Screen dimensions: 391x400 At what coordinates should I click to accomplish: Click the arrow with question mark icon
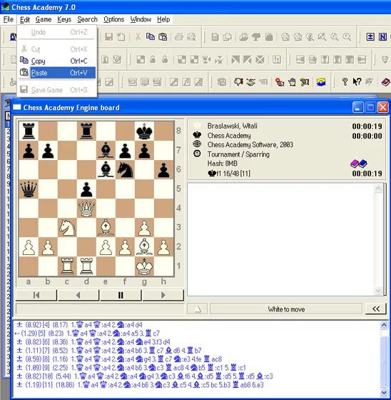[x=357, y=82]
